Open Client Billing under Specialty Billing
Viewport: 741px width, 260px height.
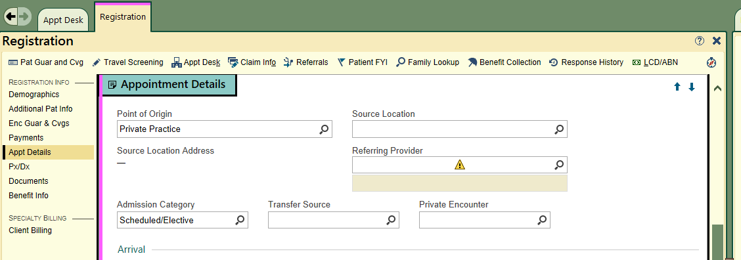pos(30,230)
